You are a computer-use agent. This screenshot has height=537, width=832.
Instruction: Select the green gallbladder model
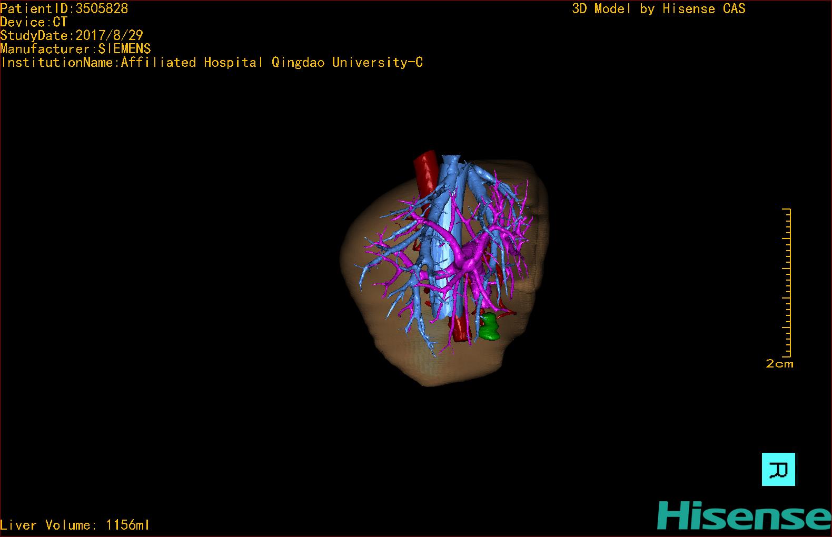click(489, 327)
